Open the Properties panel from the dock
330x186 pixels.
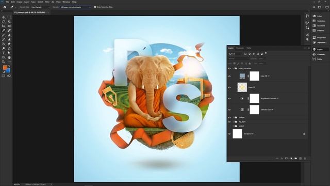[x=319, y=38]
